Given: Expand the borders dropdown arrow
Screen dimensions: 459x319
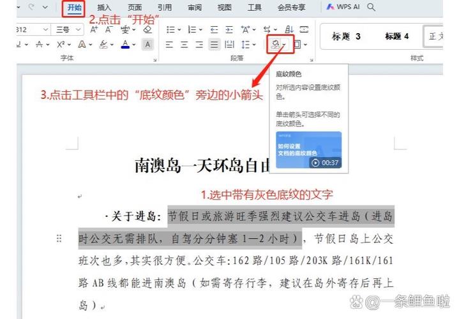Looking at the screenshot, I should [x=305, y=45].
